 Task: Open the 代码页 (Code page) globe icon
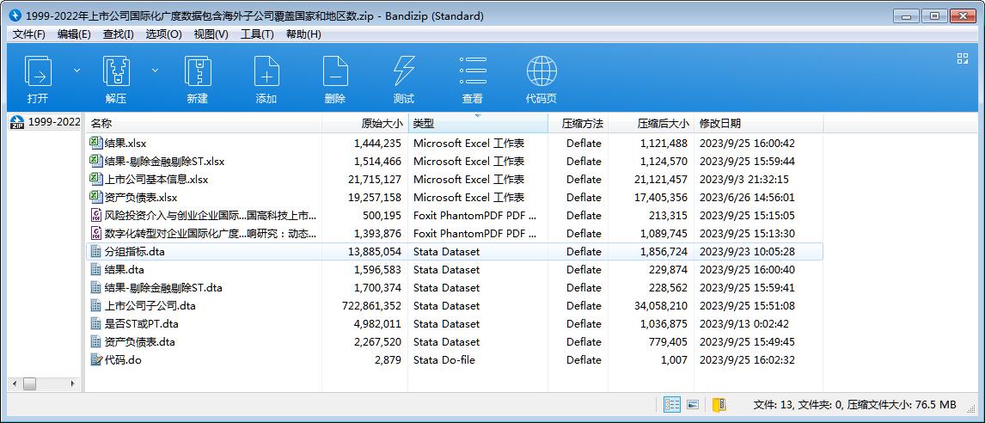[541, 71]
